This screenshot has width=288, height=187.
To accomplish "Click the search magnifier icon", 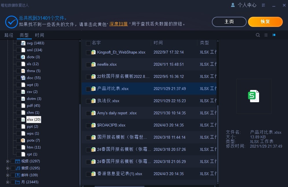I will point(258,35).
